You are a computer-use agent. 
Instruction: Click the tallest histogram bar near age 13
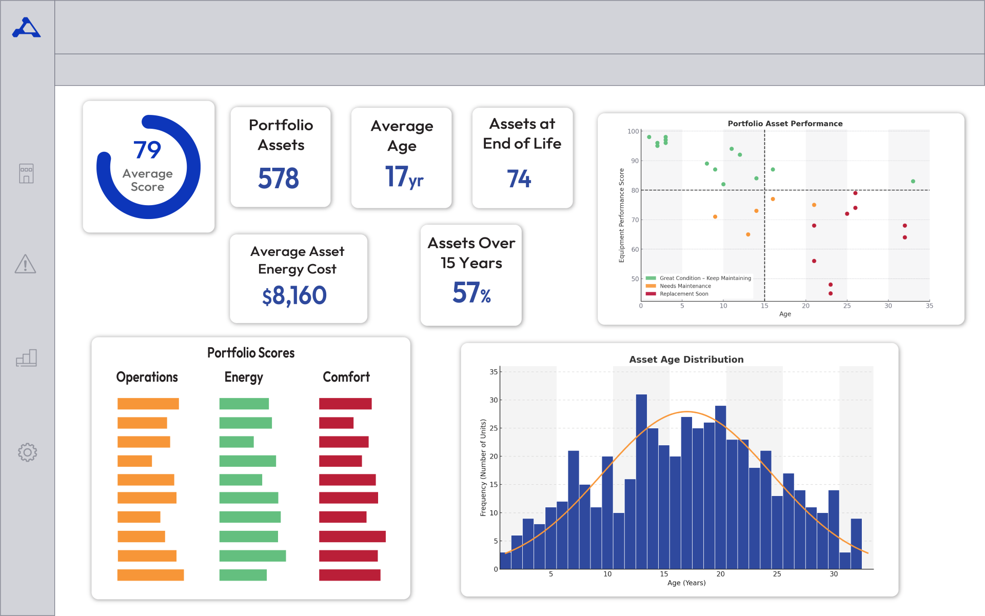641,481
